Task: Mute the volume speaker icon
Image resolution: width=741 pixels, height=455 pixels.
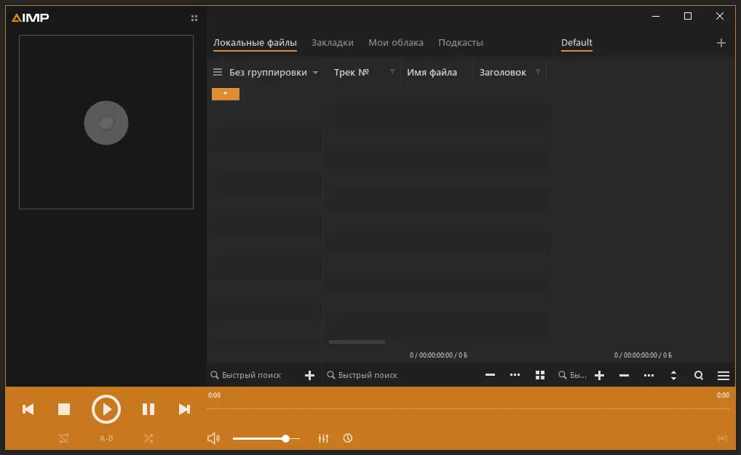Action: [213, 438]
